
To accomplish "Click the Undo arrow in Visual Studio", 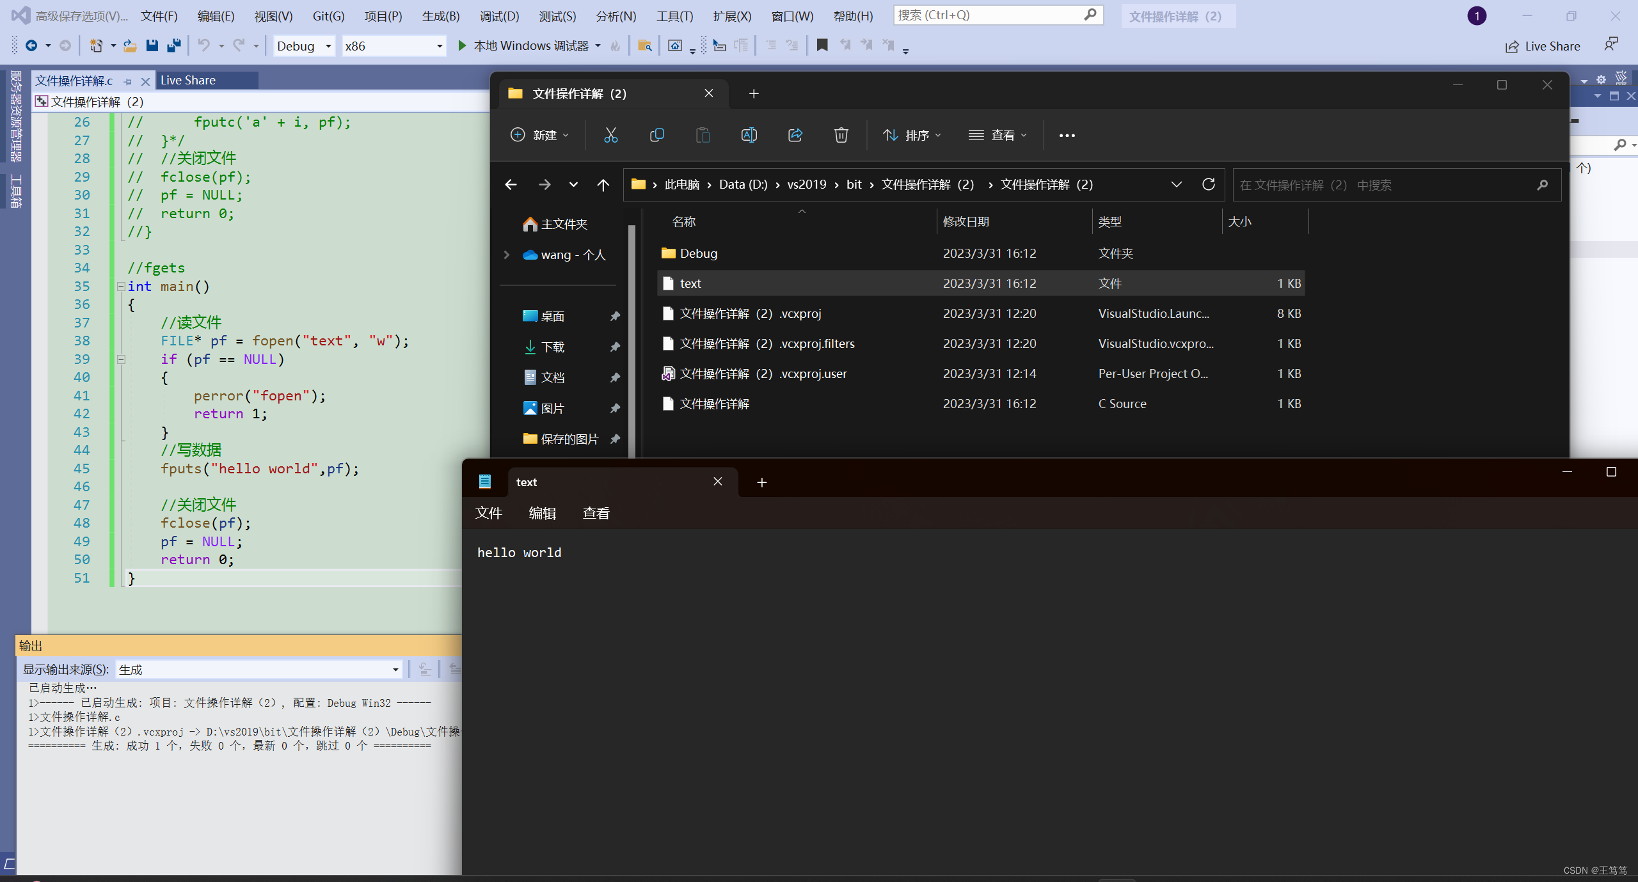I will pos(203,45).
